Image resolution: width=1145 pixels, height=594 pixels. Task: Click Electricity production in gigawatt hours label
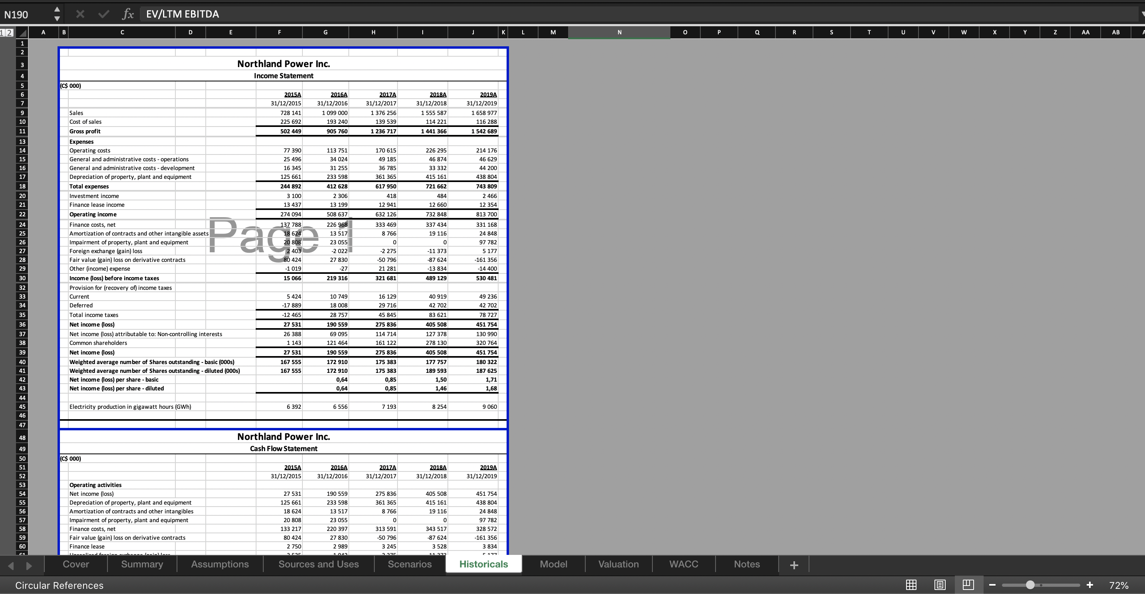tap(130, 406)
